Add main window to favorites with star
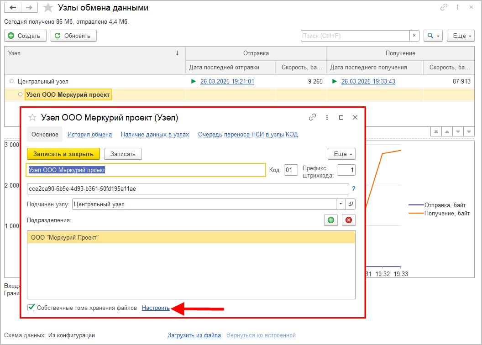 [47, 8]
